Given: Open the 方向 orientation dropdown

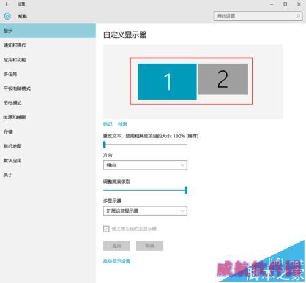Looking at the screenshot, I should [145, 165].
